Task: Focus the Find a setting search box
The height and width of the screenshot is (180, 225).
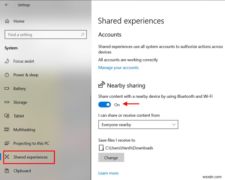Action: coord(43,35)
